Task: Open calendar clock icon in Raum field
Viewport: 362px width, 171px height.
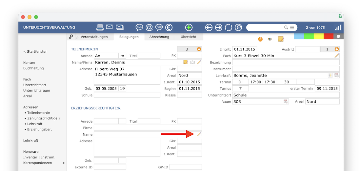Action: [286, 101]
